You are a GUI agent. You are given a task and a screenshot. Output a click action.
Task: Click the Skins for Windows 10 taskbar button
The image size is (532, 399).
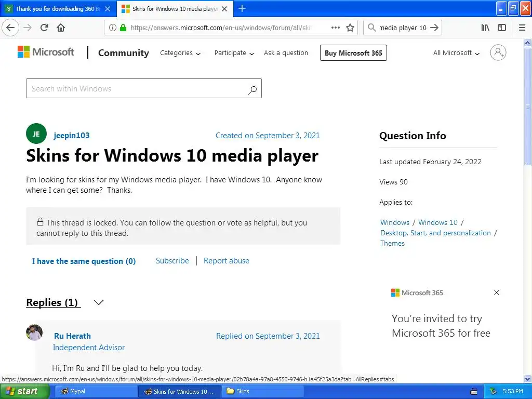pyautogui.click(x=179, y=392)
